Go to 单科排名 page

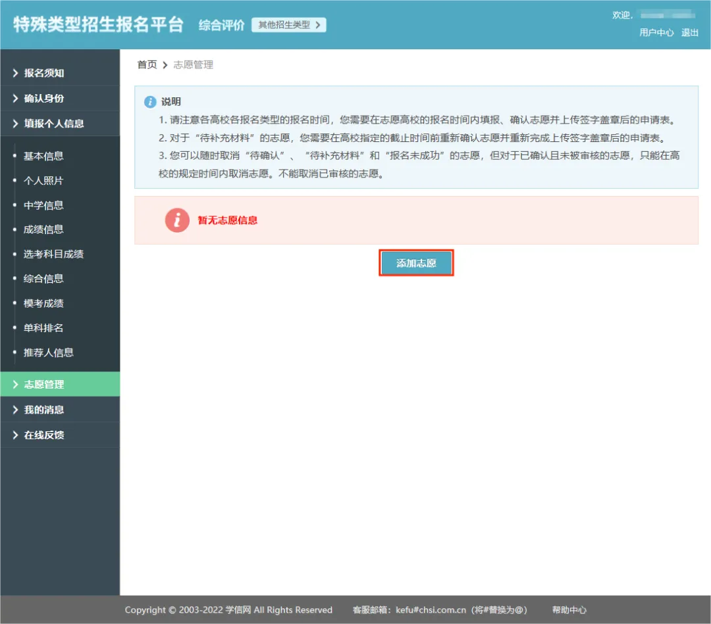[x=43, y=328]
